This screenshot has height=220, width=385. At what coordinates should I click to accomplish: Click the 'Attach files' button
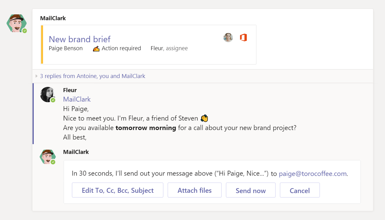(194, 190)
